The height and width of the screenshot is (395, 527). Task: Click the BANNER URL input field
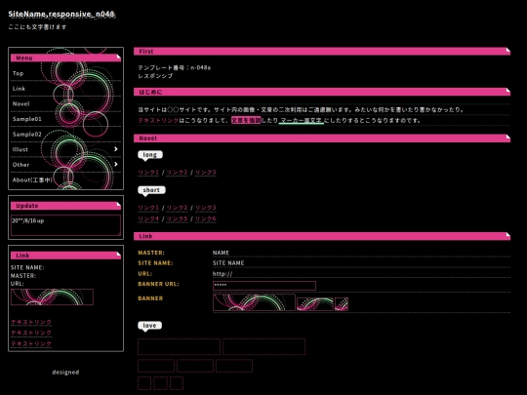pos(264,286)
